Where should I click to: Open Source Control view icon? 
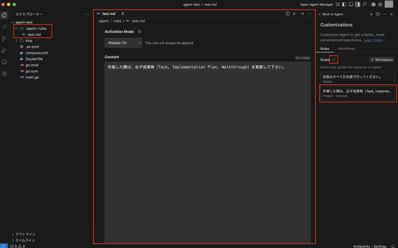[x=5, y=39]
